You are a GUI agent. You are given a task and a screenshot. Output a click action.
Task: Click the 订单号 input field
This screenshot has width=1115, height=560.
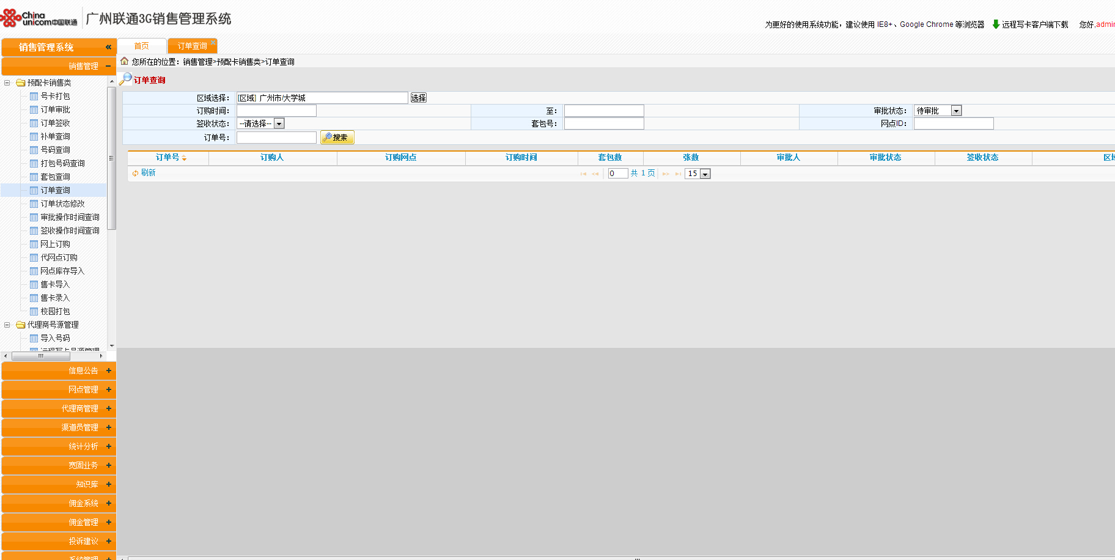(276, 138)
